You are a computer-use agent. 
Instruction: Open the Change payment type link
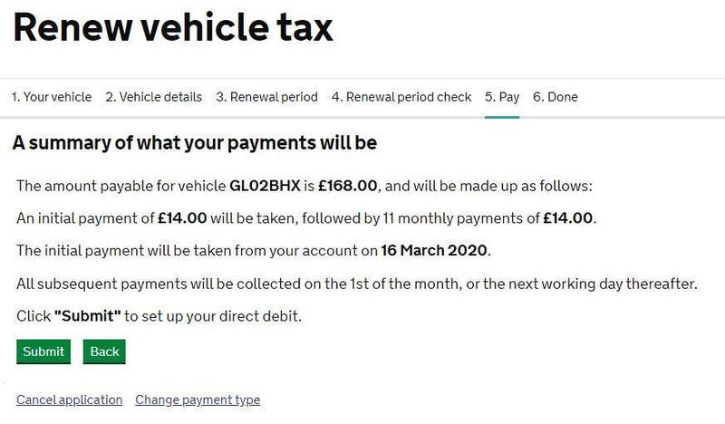[x=198, y=400]
